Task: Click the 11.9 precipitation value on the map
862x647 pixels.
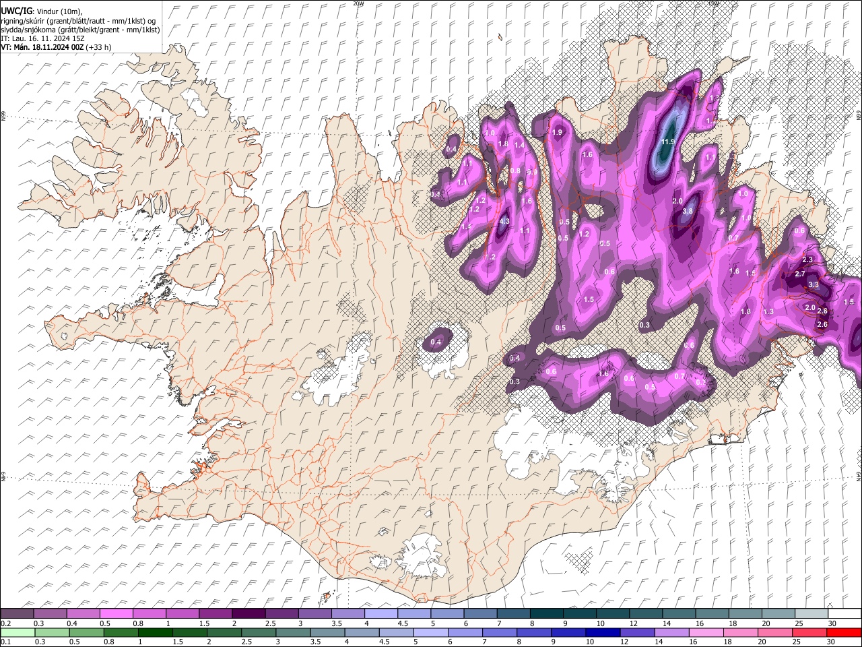Action: coord(668,142)
